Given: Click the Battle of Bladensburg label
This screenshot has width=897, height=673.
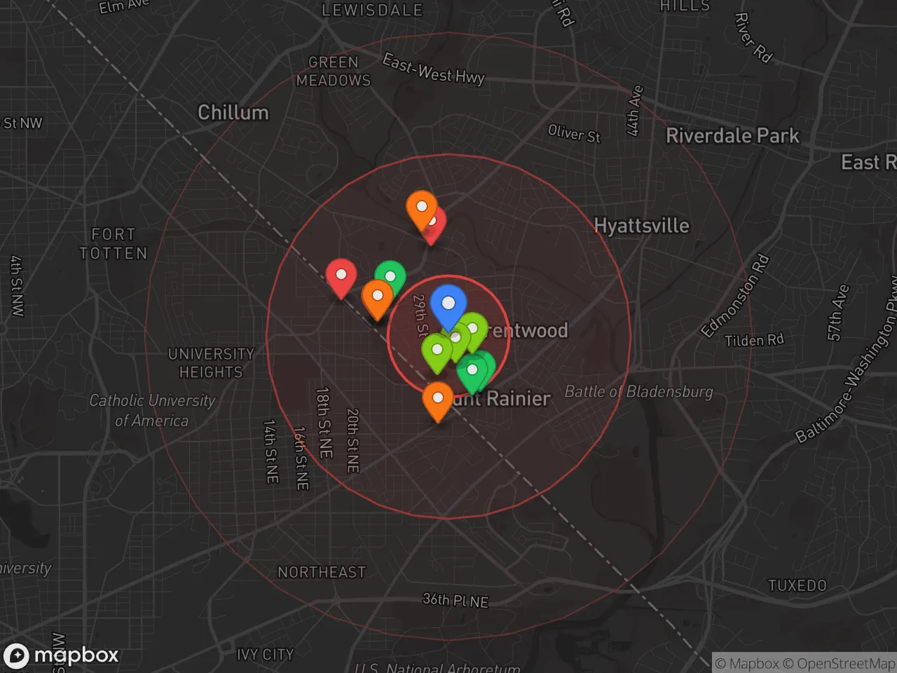Looking at the screenshot, I should pyautogui.click(x=638, y=392).
